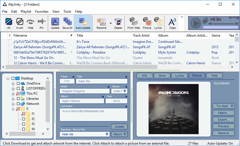The height and width of the screenshot is (146, 240).
Task: Expand the This PC tree node
Action: [13, 94]
